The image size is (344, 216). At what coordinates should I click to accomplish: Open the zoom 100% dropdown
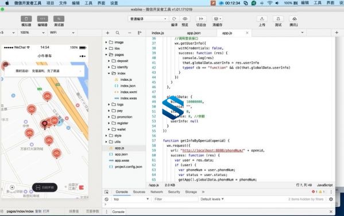[x=32, y=33]
